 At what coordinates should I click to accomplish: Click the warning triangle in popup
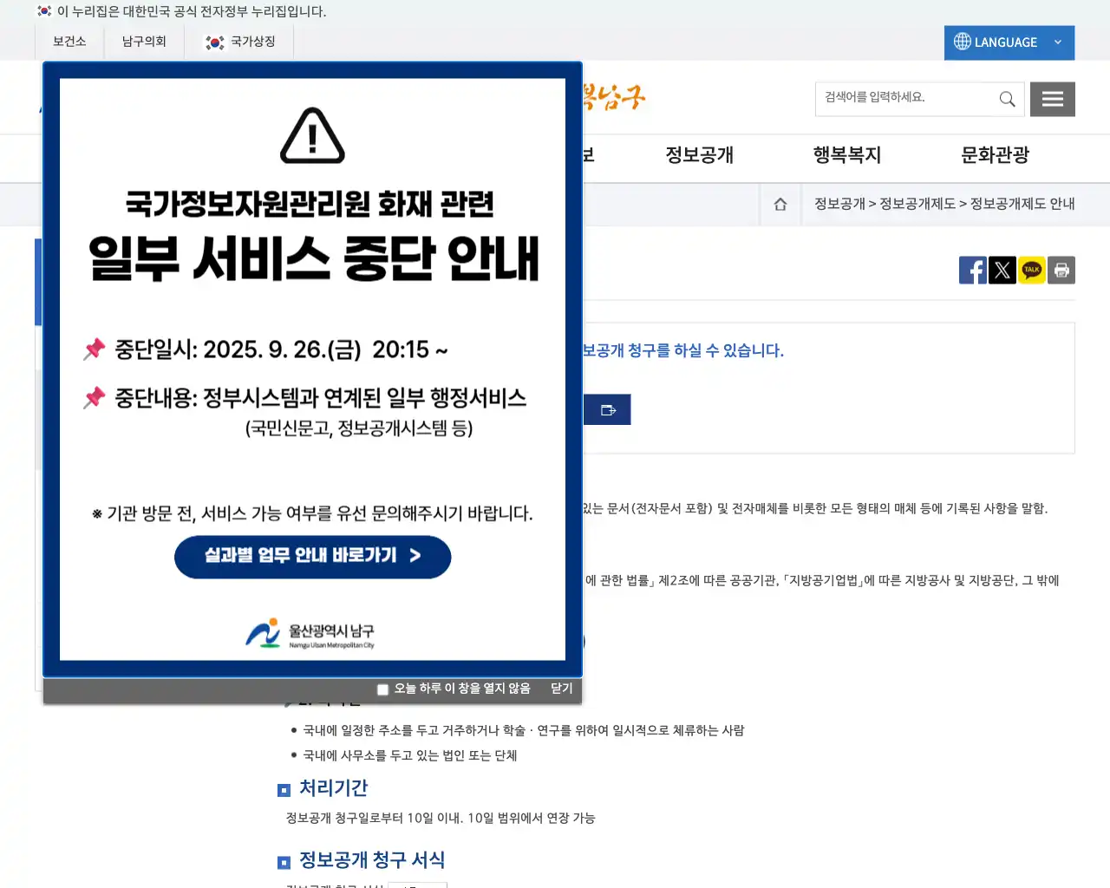click(x=313, y=135)
